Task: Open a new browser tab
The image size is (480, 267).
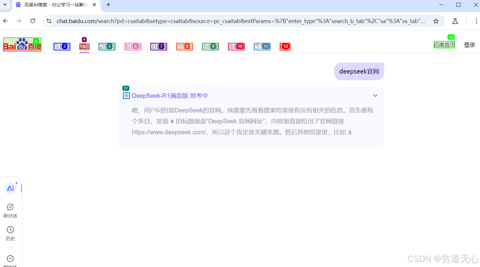Action: (108, 5)
